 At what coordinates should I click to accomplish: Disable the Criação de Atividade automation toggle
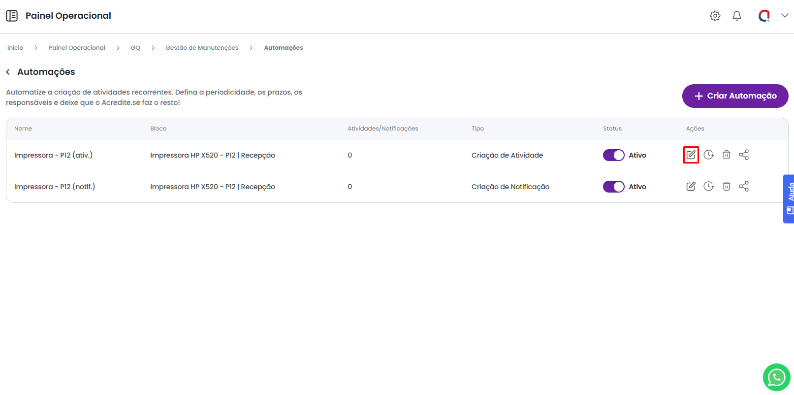pyautogui.click(x=613, y=155)
